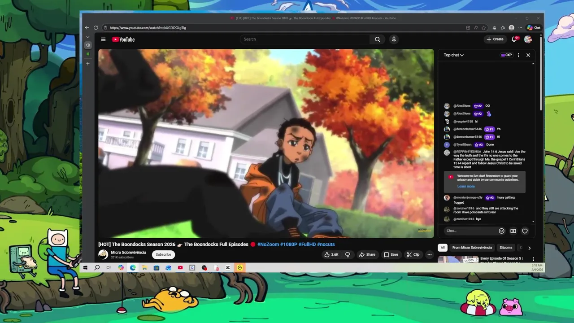574x323 pixels.
Task: Reload the page with the refresh icon
Action: tap(96, 27)
